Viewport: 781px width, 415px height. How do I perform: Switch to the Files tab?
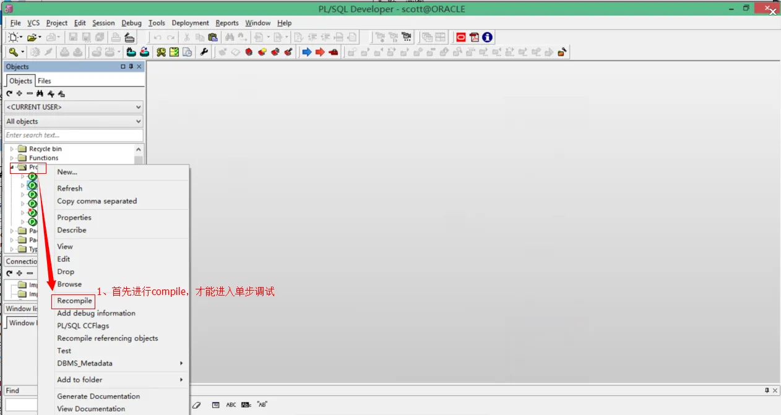(x=45, y=81)
